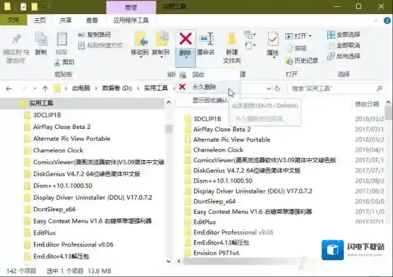Click Open (打开) ribbon button
This screenshot has height=277, width=393.
298,36
